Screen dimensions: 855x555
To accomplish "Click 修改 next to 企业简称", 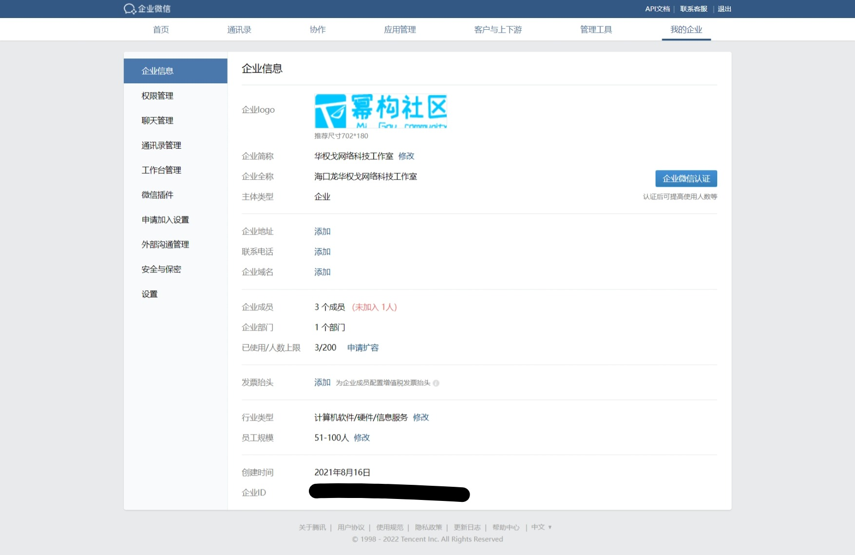I will point(406,156).
